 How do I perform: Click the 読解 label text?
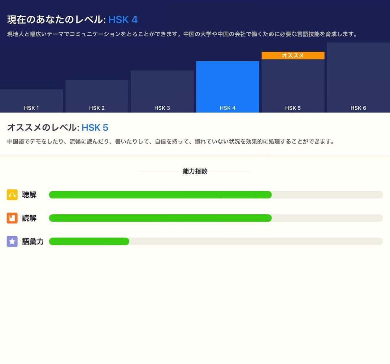coord(29,218)
